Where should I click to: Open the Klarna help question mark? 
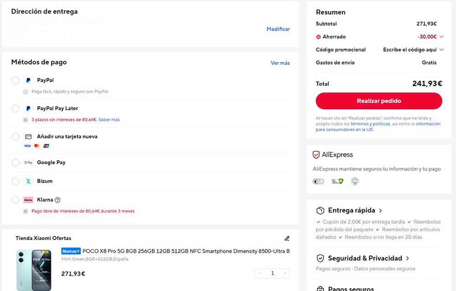click(x=57, y=200)
